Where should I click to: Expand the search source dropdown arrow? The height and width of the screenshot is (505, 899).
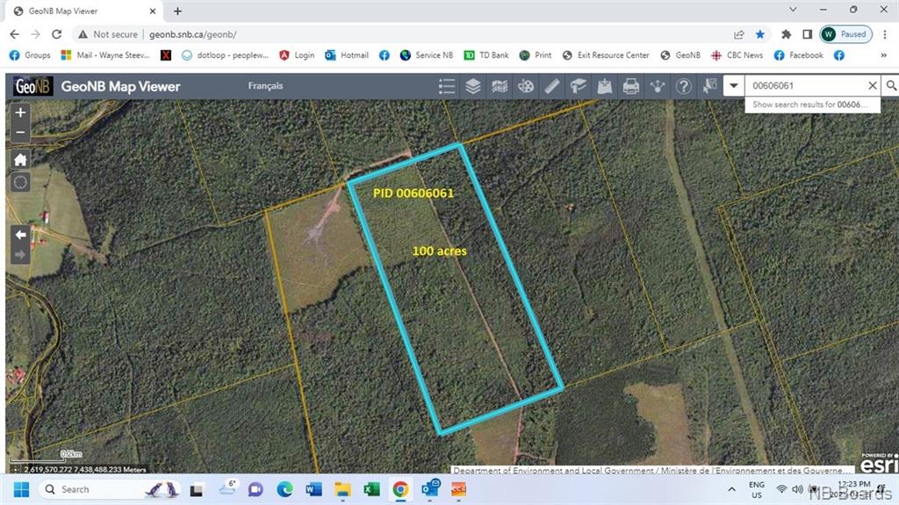(733, 85)
